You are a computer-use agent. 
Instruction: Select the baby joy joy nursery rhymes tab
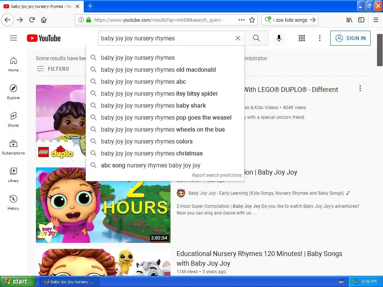[42, 6]
